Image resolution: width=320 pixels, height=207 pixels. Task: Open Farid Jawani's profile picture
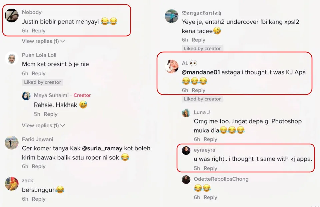pos(12,143)
